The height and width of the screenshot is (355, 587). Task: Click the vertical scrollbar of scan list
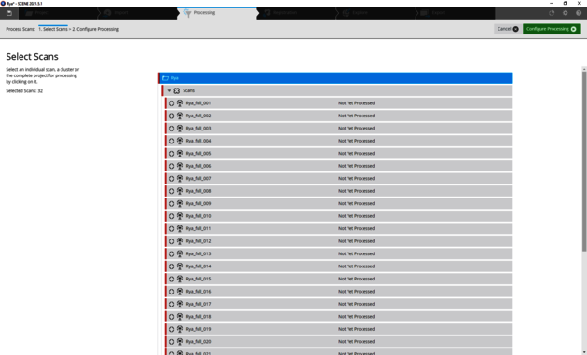(584, 161)
